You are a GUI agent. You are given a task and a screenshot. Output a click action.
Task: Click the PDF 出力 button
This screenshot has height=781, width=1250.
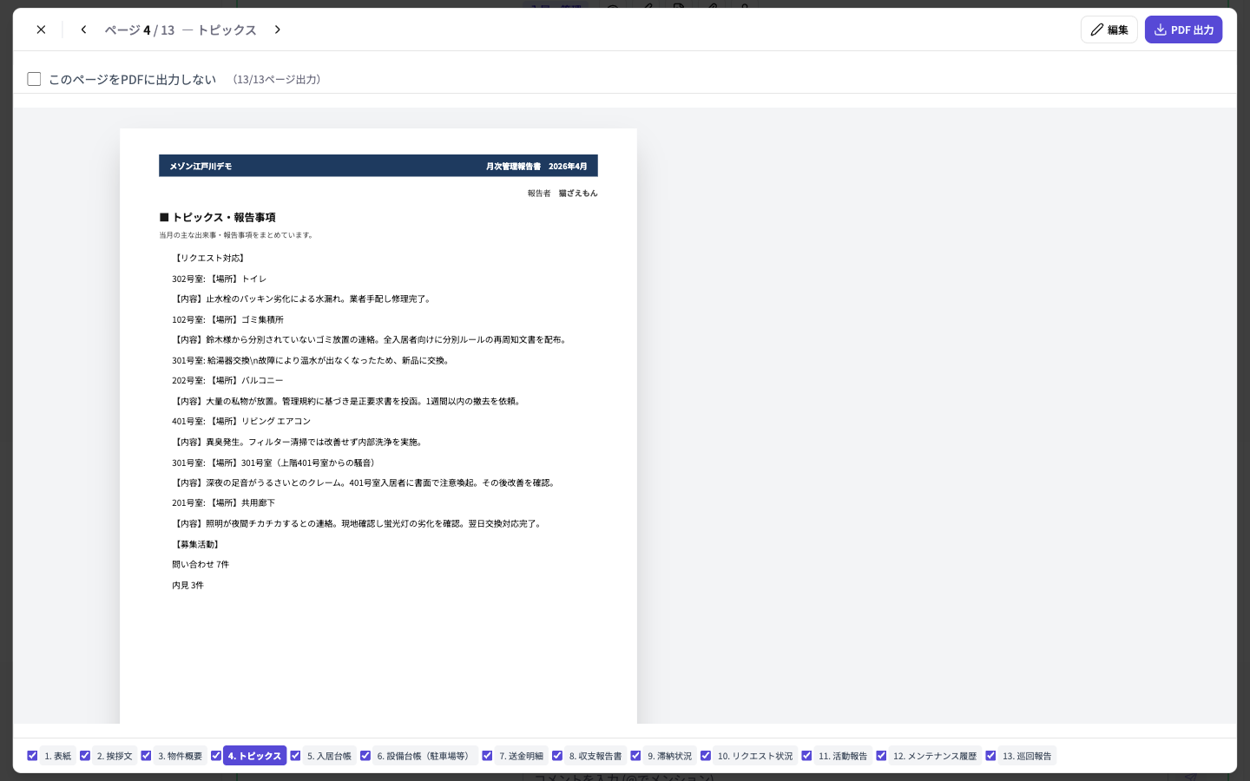point(1183,30)
